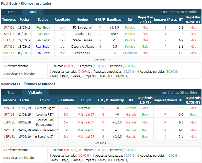The width and height of the screenshot is (202, 163).
Task: Click Sporting CP flag icon
Action: click(36, 137)
